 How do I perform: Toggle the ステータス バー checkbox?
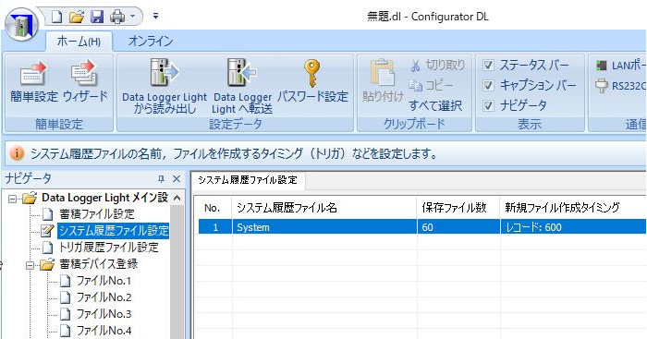click(x=489, y=66)
